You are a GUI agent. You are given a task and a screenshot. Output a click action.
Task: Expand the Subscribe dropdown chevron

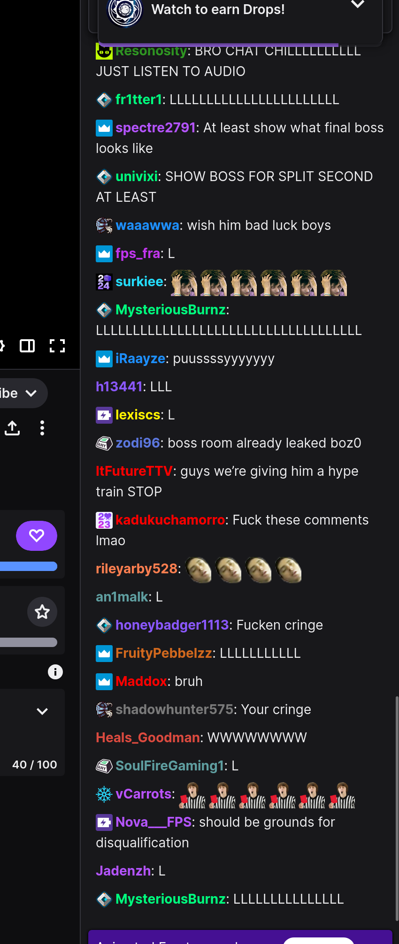(31, 393)
